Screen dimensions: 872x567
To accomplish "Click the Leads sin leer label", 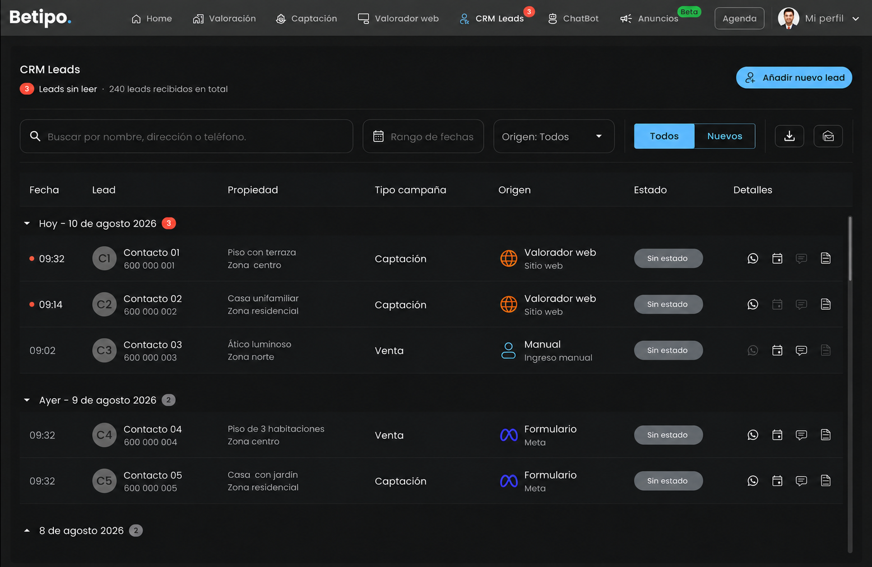I will click(x=68, y=89).
